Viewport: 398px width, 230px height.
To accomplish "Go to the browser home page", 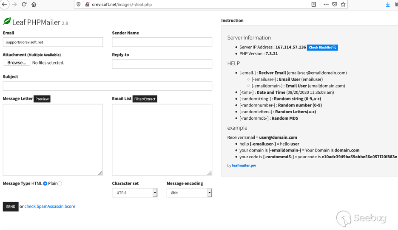I will coord(34,4).
